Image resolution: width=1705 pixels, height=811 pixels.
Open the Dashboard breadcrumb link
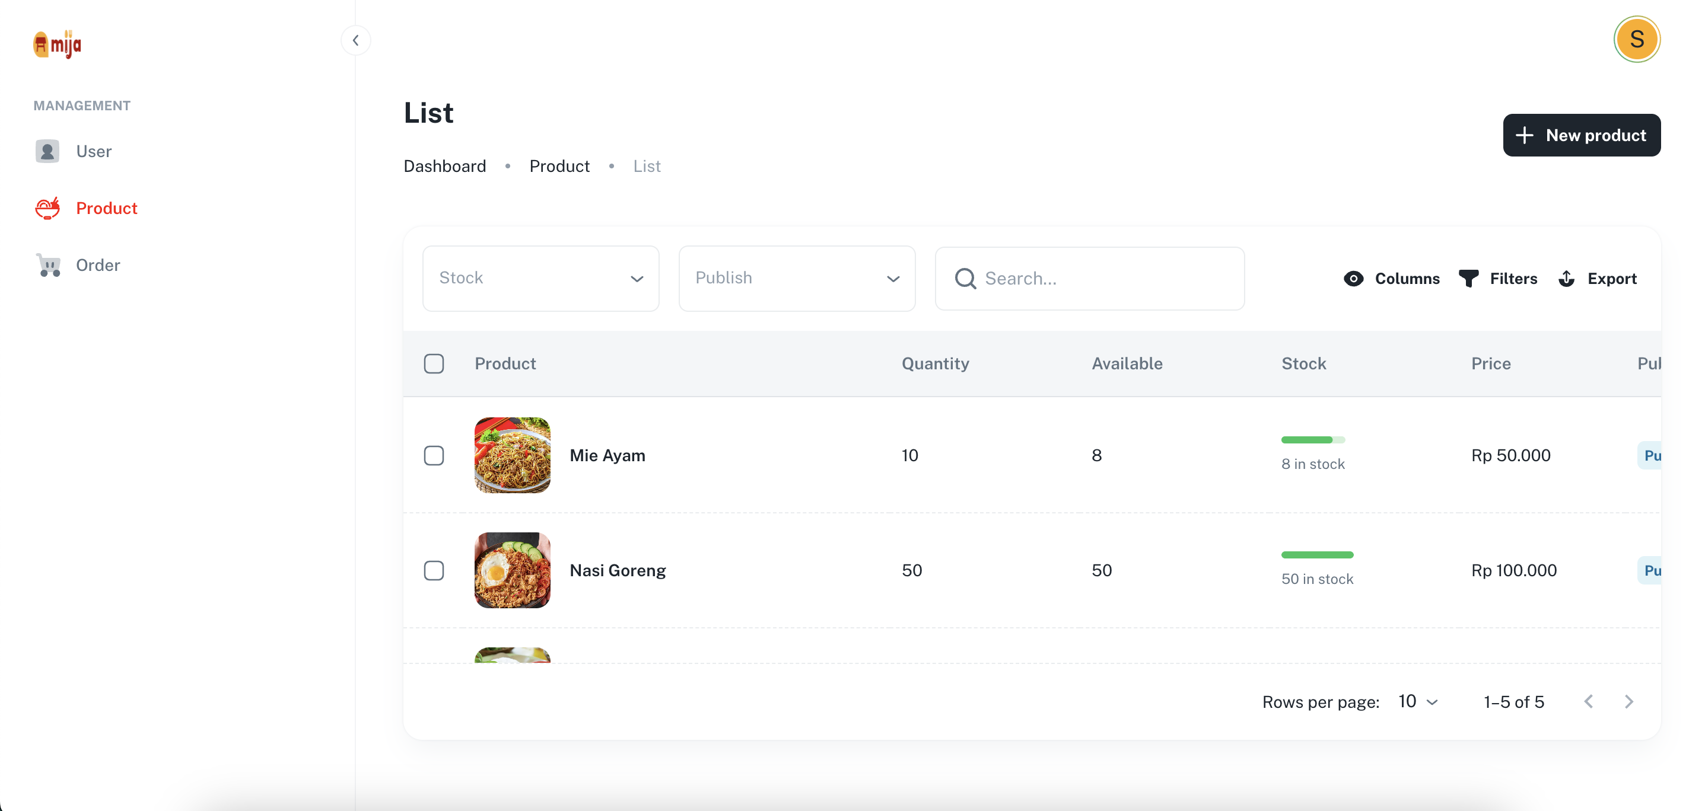(444, 166)
